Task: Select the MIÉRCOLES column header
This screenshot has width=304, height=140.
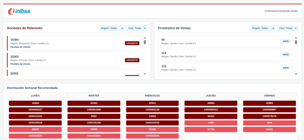Action: pos(152,96)
